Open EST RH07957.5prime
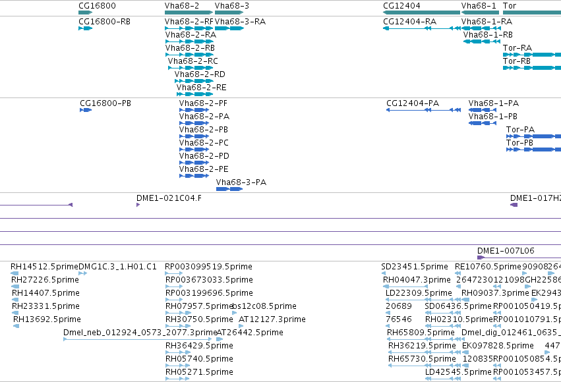The width and height of the screenshot is (561, 382). tap(199, 307)
